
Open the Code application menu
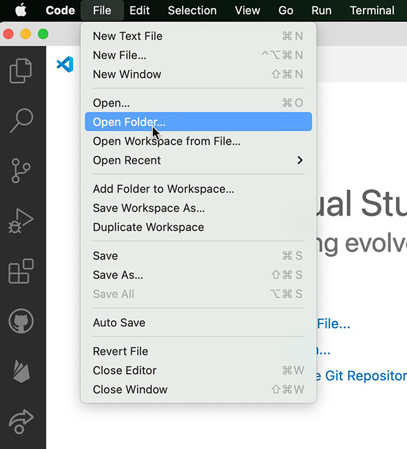pos(60,11)
